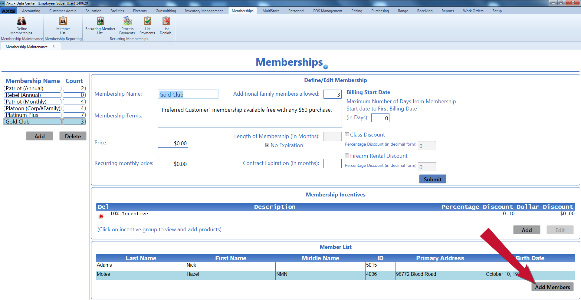Open the Gunsmithing ribbon tab

(166, 11)
